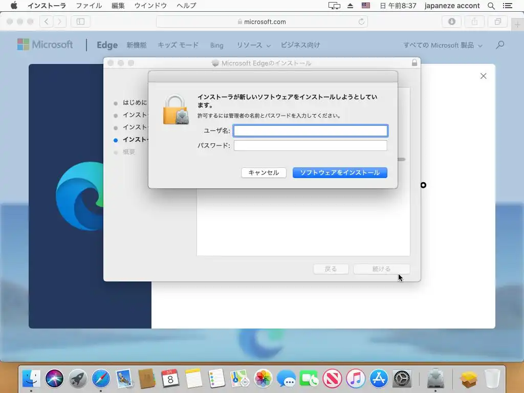Open Launchpad from the Dock
The width and height of the screenshot is (524, 393).
point(78,379)
